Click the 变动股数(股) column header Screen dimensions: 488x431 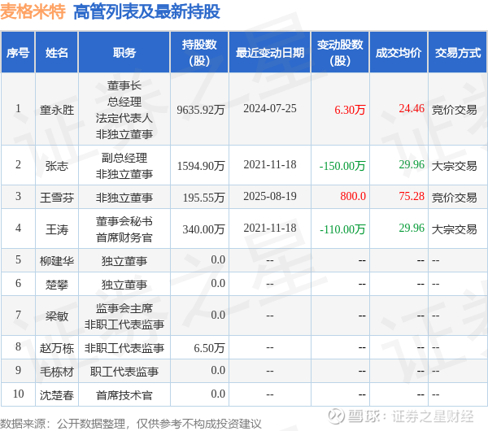click(340, 53)
